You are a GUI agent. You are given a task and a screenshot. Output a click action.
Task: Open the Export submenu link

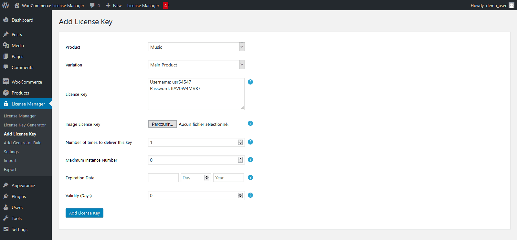click(x=10, y=169)
